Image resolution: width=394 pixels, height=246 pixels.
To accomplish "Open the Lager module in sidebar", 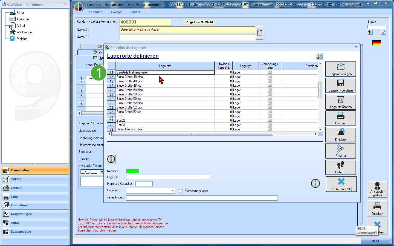I will 35,197.
